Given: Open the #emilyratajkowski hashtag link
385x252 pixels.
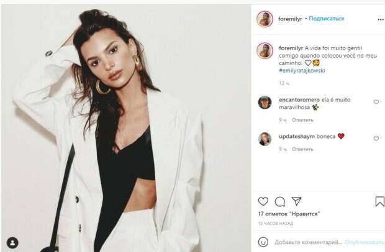Looking at the screenshot, I should (302, 71).
